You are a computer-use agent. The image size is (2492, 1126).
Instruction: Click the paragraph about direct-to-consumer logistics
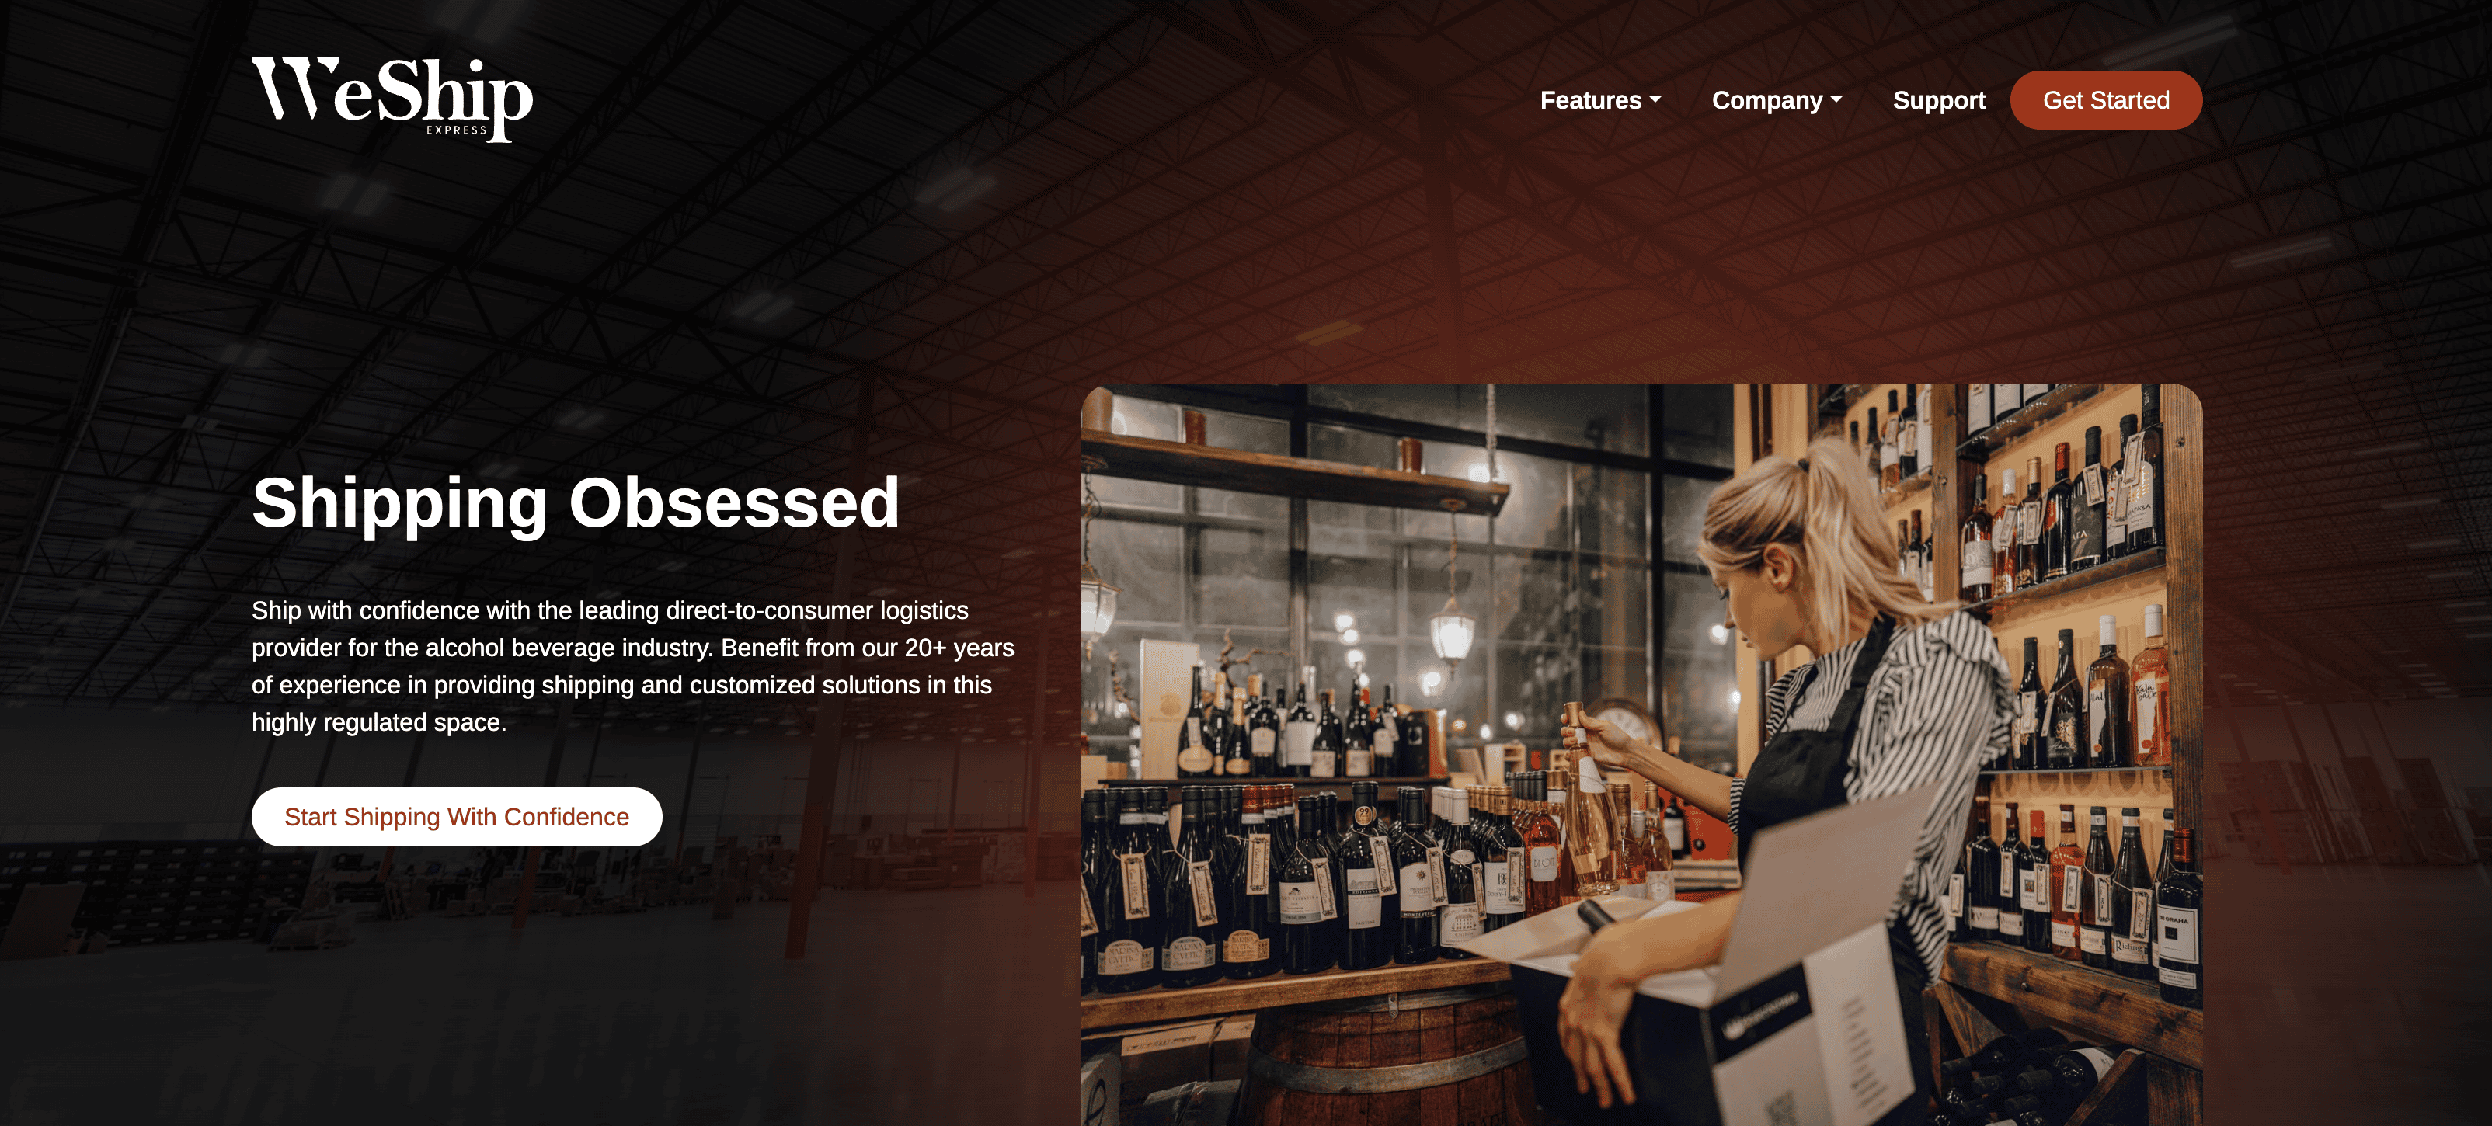(634, 666)
